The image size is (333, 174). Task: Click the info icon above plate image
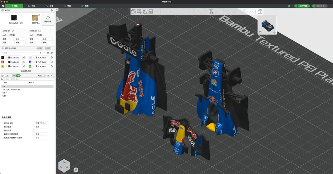[x=39, y=15]
